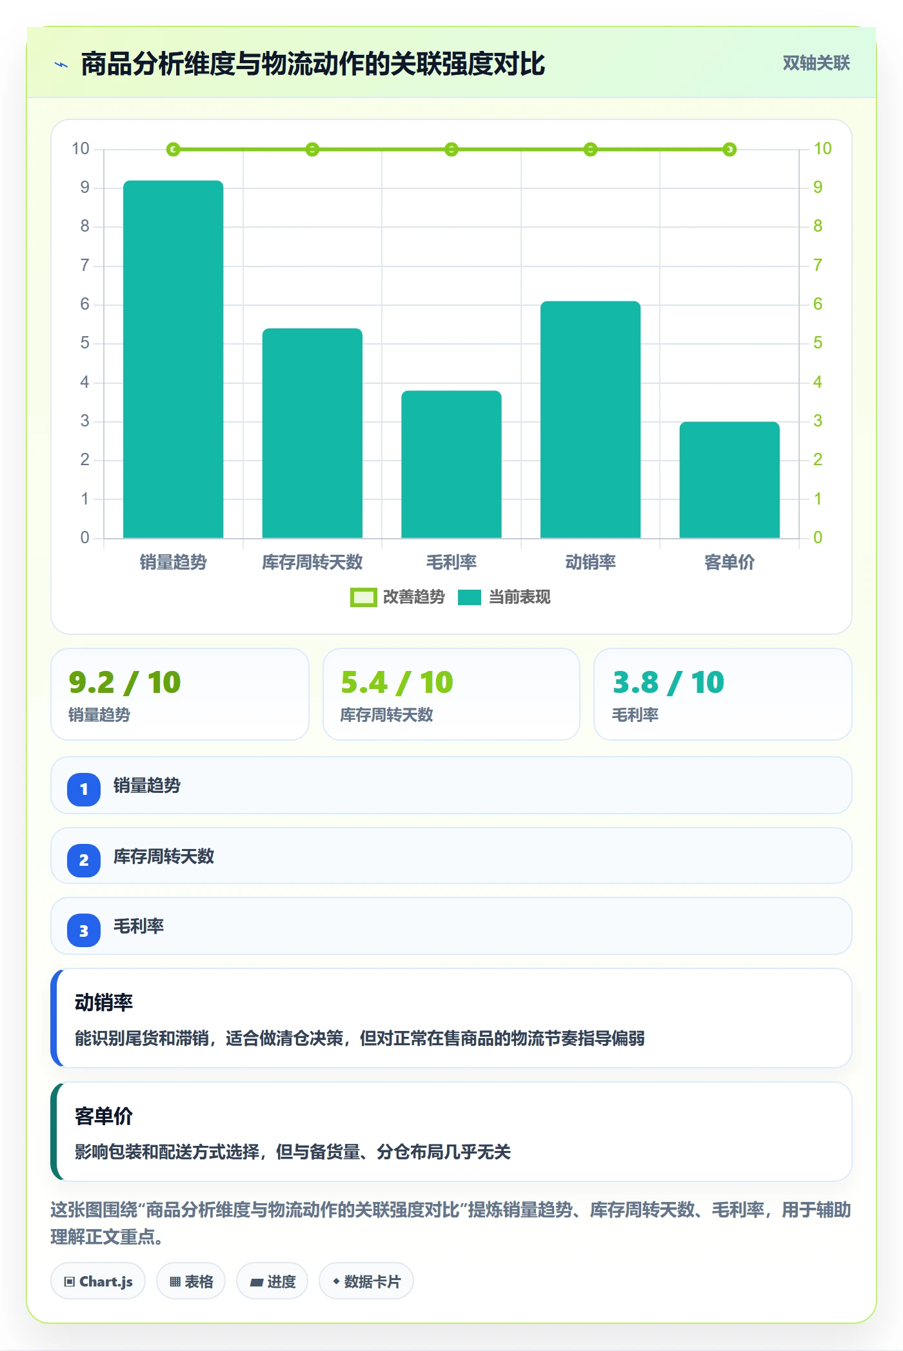Click the number 2 badge
Viewport: 903px width, 1351px height.
84,860
